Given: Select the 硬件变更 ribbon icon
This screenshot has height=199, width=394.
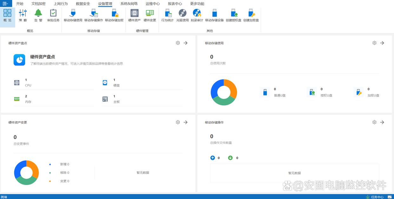Looking at the screenshot, I should [150, 15].
